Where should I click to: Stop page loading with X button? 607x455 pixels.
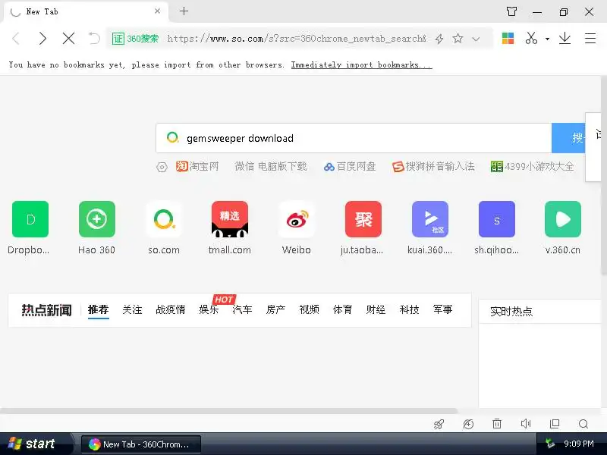[x=68, y=39]
